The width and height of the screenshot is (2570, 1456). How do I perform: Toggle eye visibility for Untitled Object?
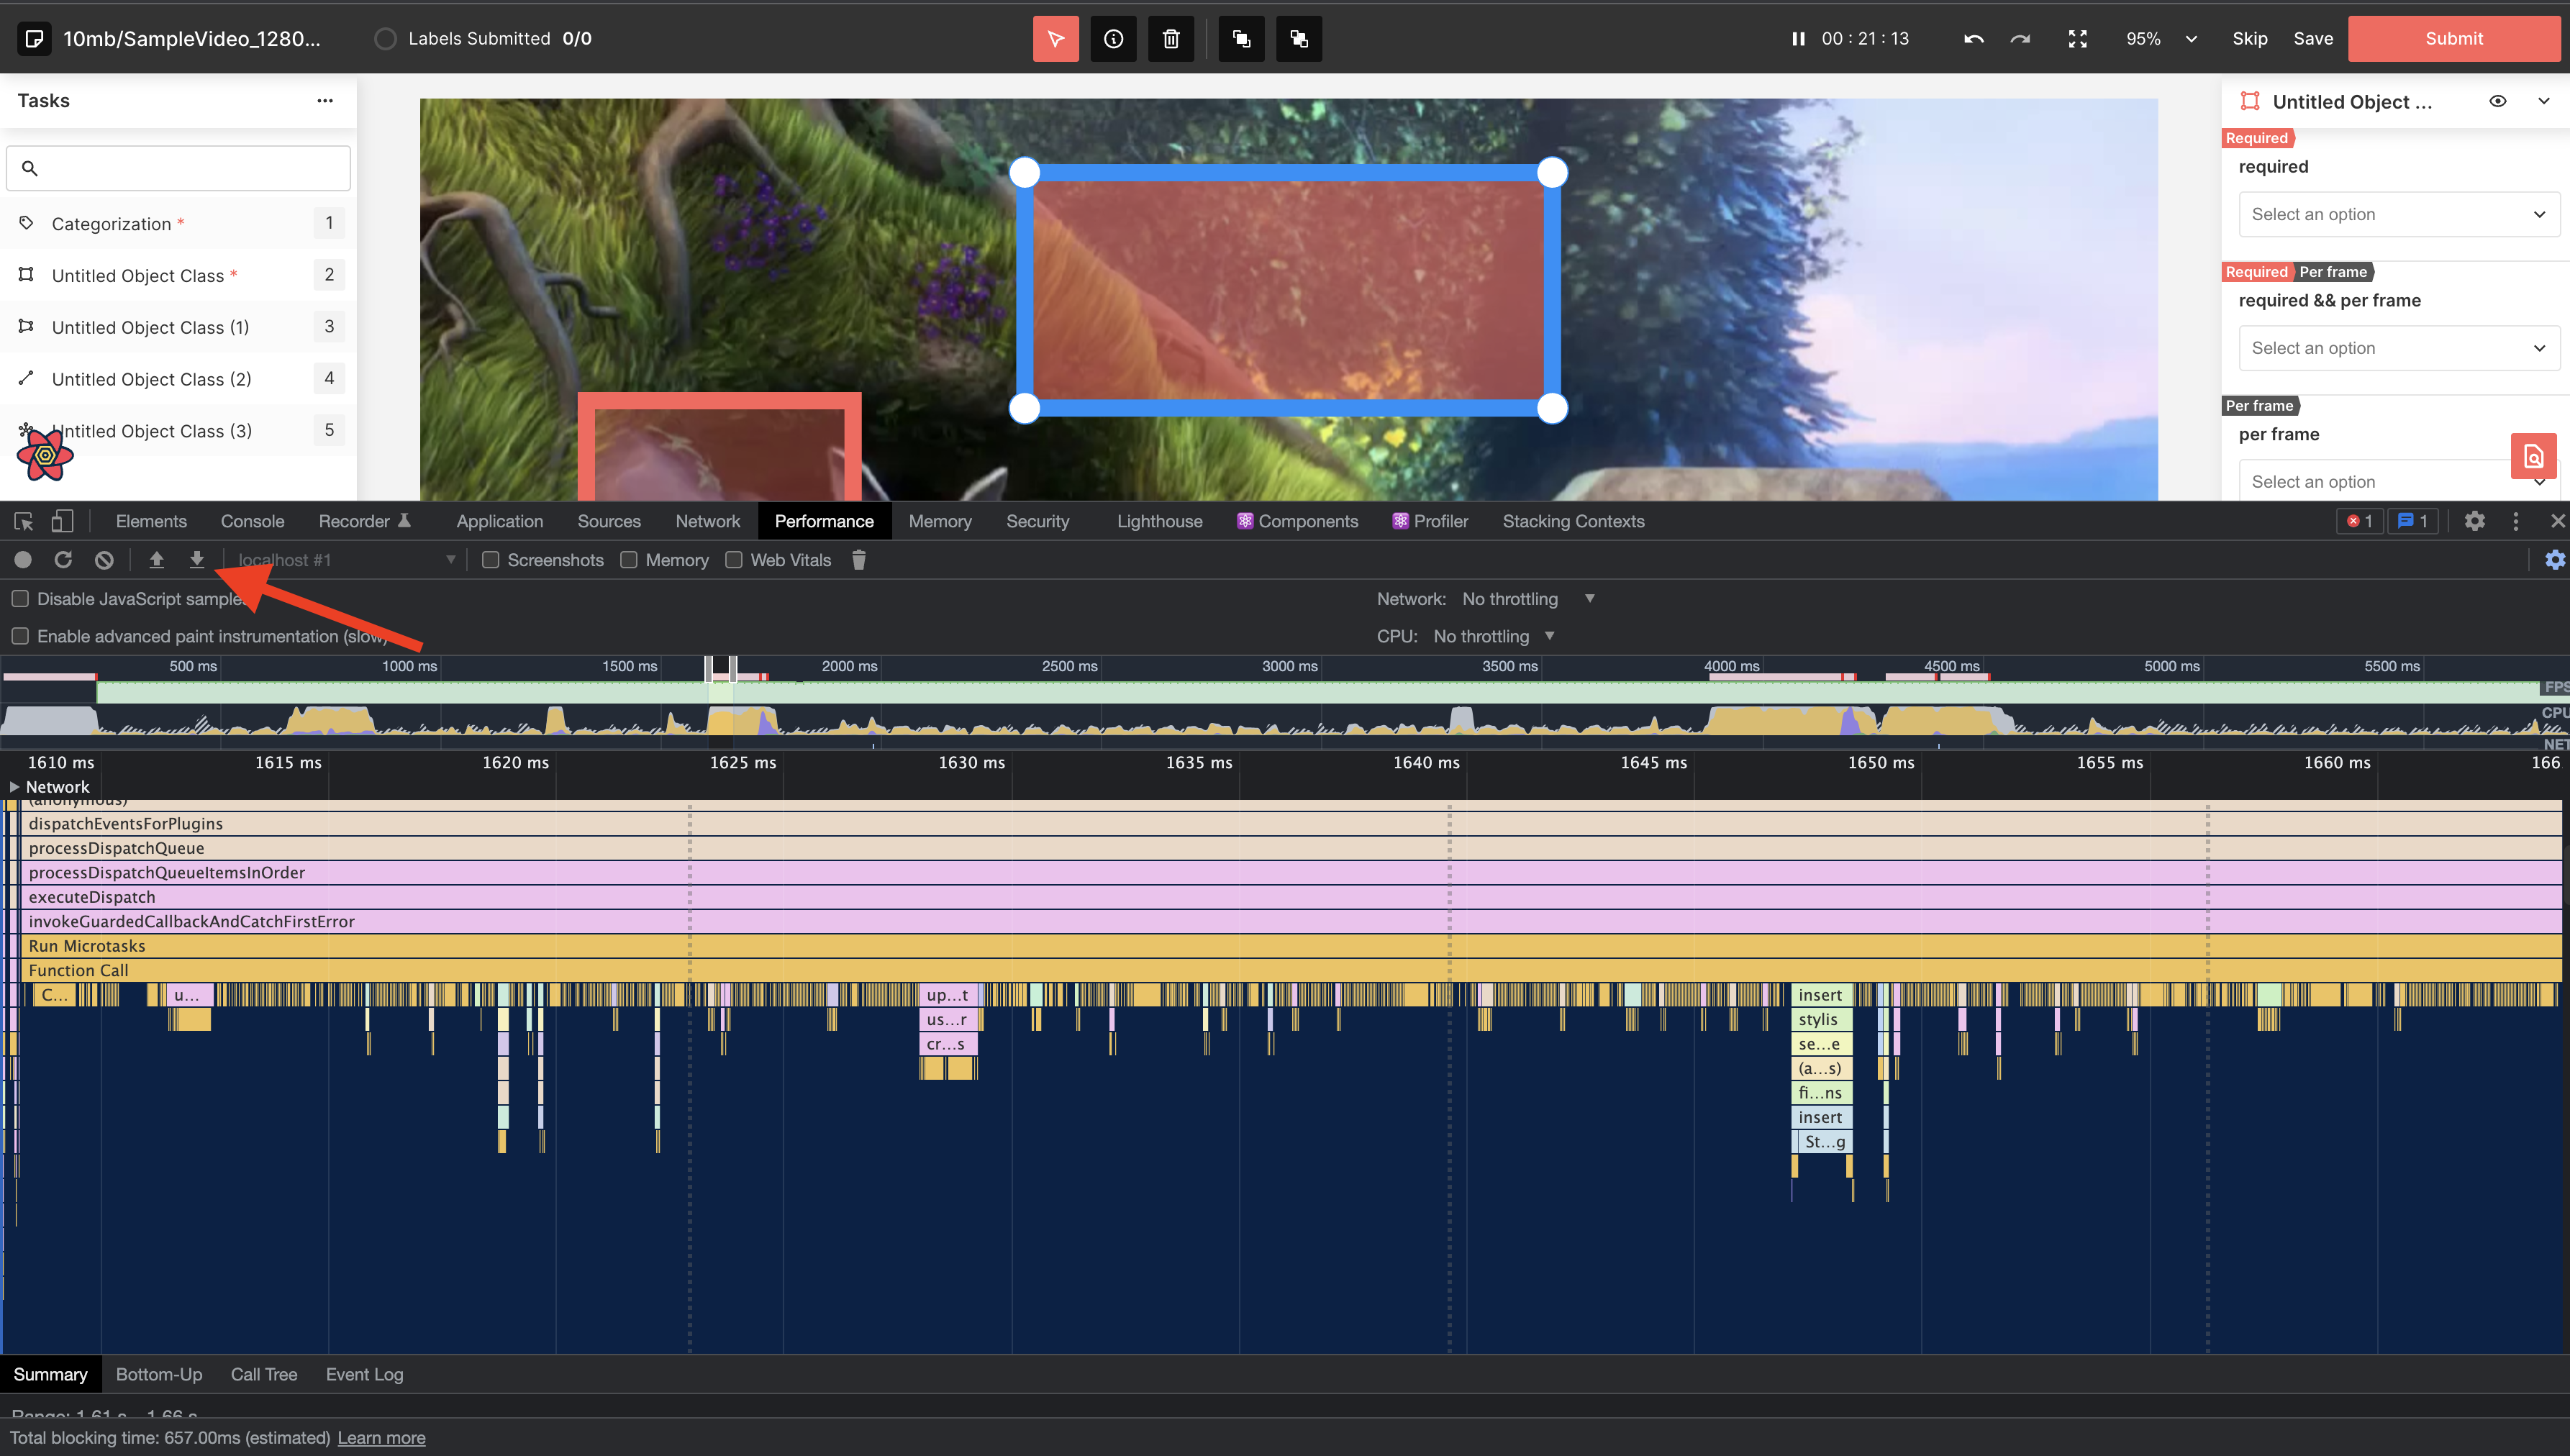[x=2497, y=101]
